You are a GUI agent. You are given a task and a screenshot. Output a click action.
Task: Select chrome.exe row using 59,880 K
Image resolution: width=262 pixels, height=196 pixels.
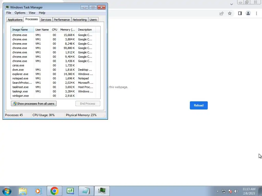point(56,48)
